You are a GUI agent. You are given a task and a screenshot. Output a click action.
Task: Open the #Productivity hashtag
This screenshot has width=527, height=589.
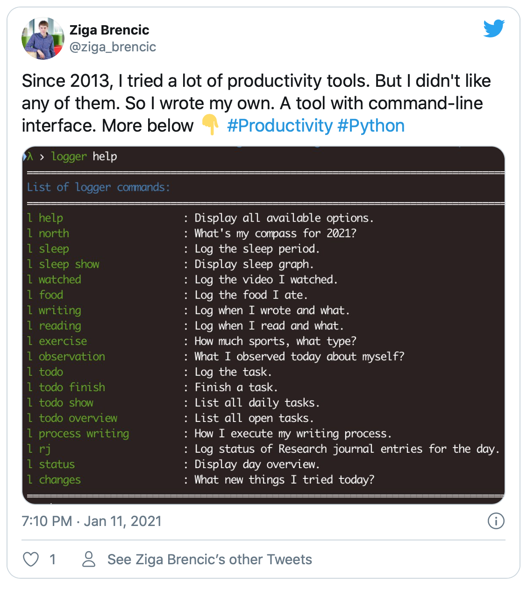pos(279,126)
